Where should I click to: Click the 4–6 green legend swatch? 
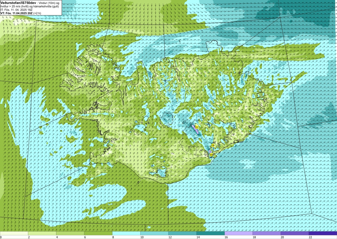70,233
